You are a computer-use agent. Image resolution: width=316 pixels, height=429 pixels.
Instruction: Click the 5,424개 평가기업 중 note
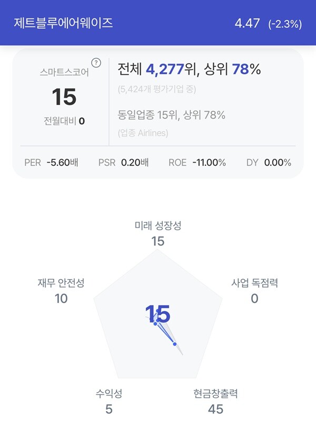[157, 89]
